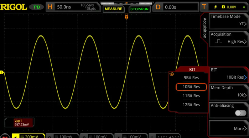Screen dimensions: 249x138
Task: Click the waveform memory position bar
Action: (127, 3)
